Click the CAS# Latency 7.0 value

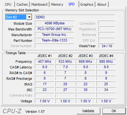pos(65,67)
